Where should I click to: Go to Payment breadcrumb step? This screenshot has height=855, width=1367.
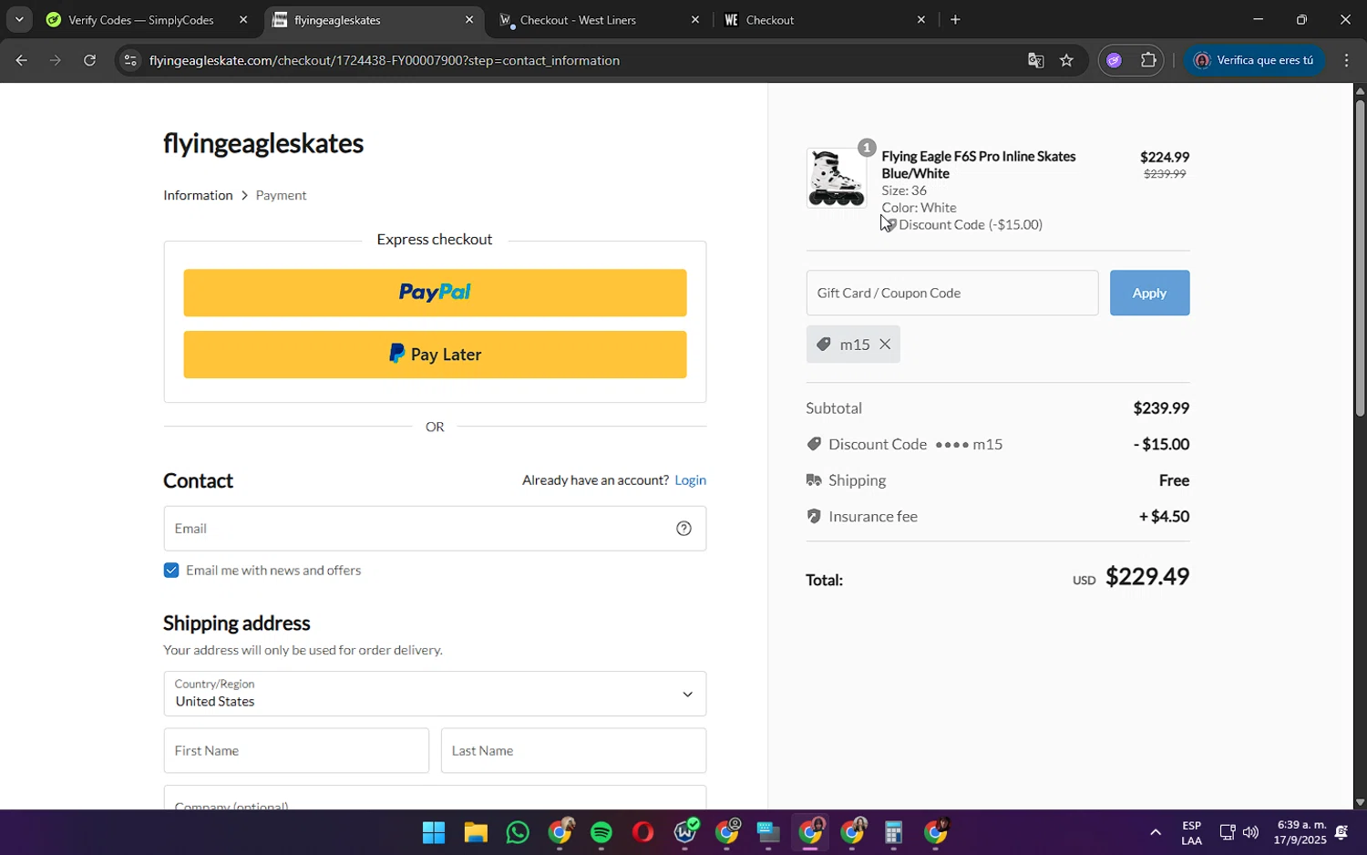pos(281,195)
